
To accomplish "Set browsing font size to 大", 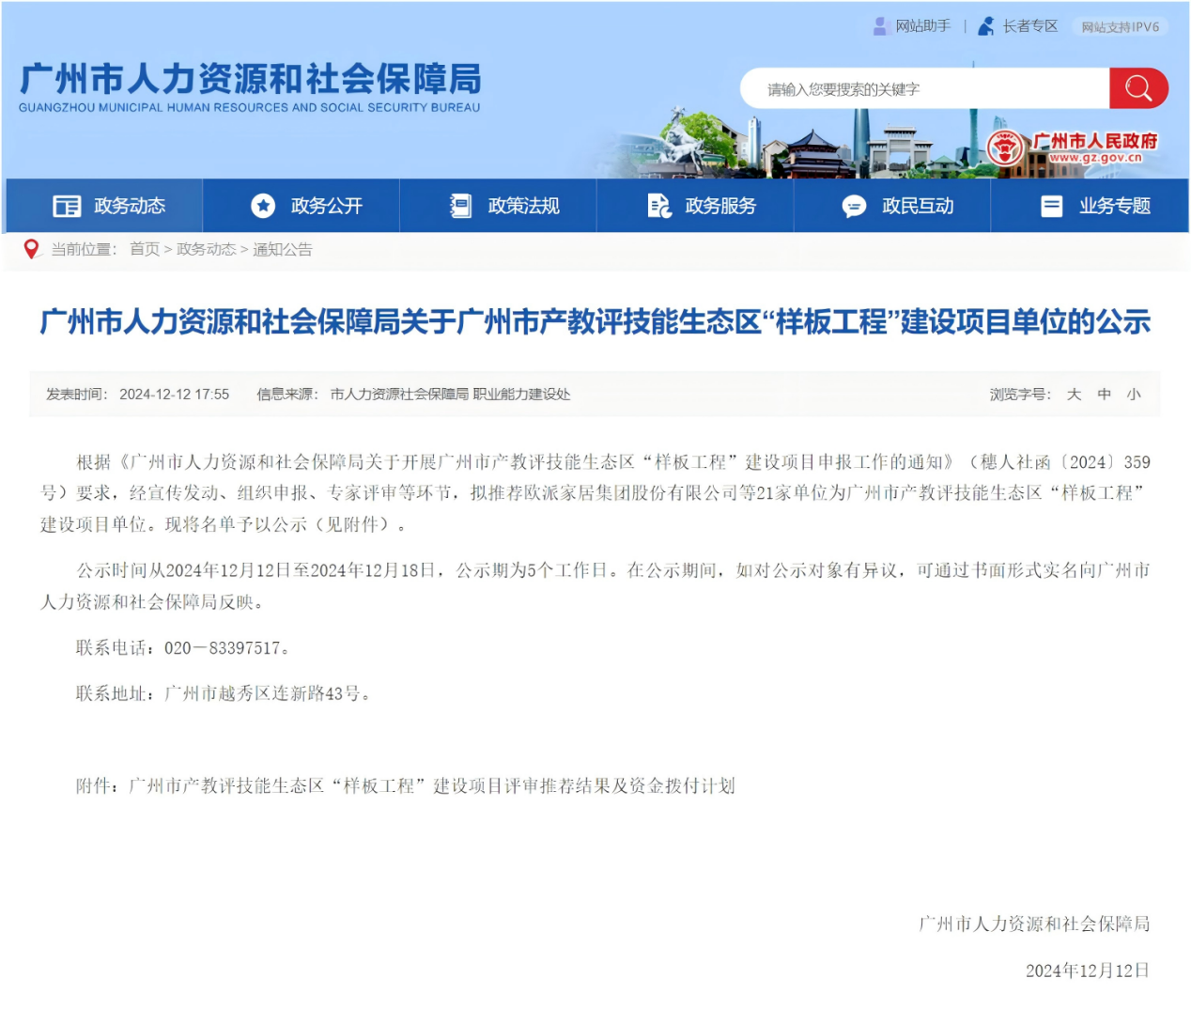I will (x=1074, y=395).
